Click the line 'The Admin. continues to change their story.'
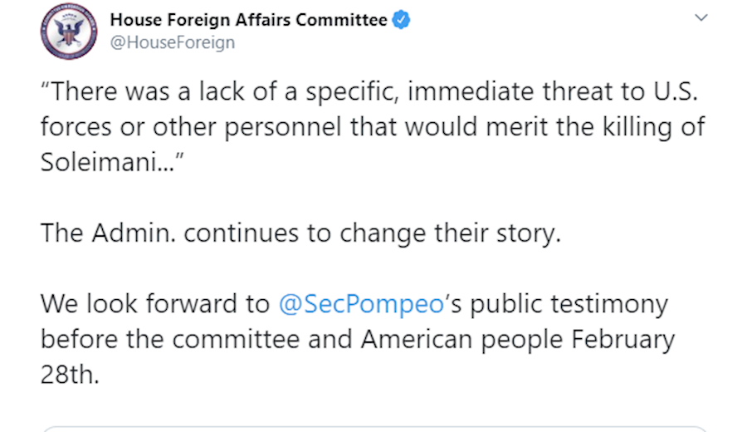747x432 pixels. click(301, 233)
